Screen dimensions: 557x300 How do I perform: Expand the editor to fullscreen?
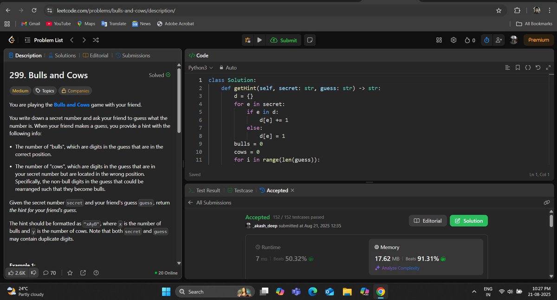548,68
